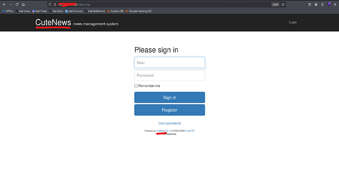Click the padlock site security icon
Screen dimensions: 339x183
point(55,4)
